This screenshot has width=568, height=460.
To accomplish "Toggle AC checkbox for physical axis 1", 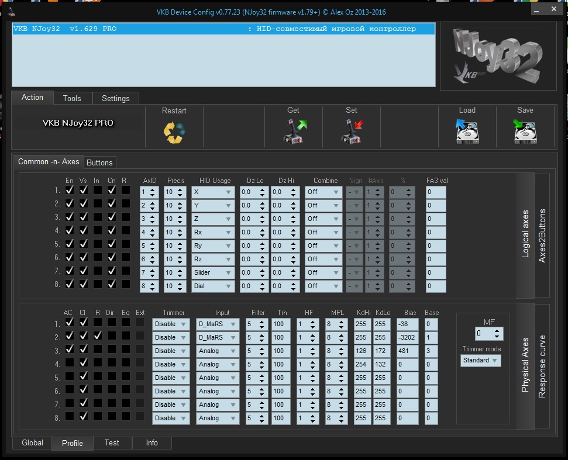I will click(70, 321).
